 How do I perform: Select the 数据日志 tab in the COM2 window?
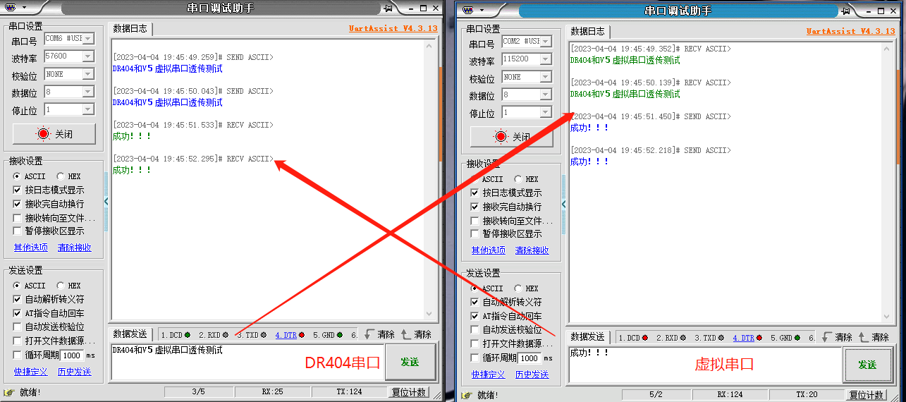[587, 32]
